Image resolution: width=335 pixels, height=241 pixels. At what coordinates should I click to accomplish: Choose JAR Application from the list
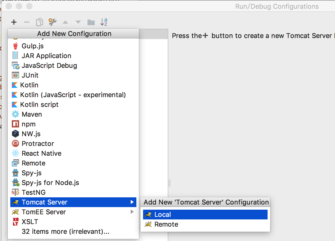73,56
